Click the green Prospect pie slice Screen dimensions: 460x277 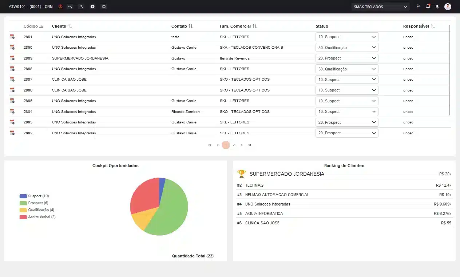(171, 211)
